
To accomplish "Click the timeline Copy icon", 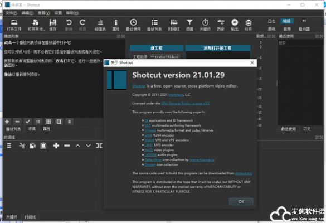I will tap(32, 146).
